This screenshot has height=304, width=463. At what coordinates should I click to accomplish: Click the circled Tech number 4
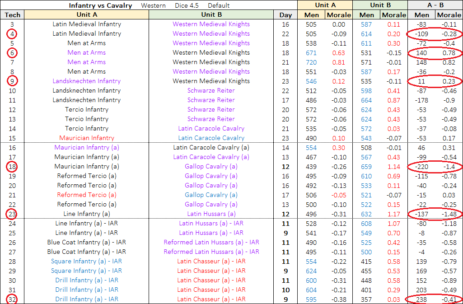tap(12, 34)
